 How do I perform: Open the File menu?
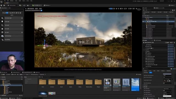[x=5, y=1]
